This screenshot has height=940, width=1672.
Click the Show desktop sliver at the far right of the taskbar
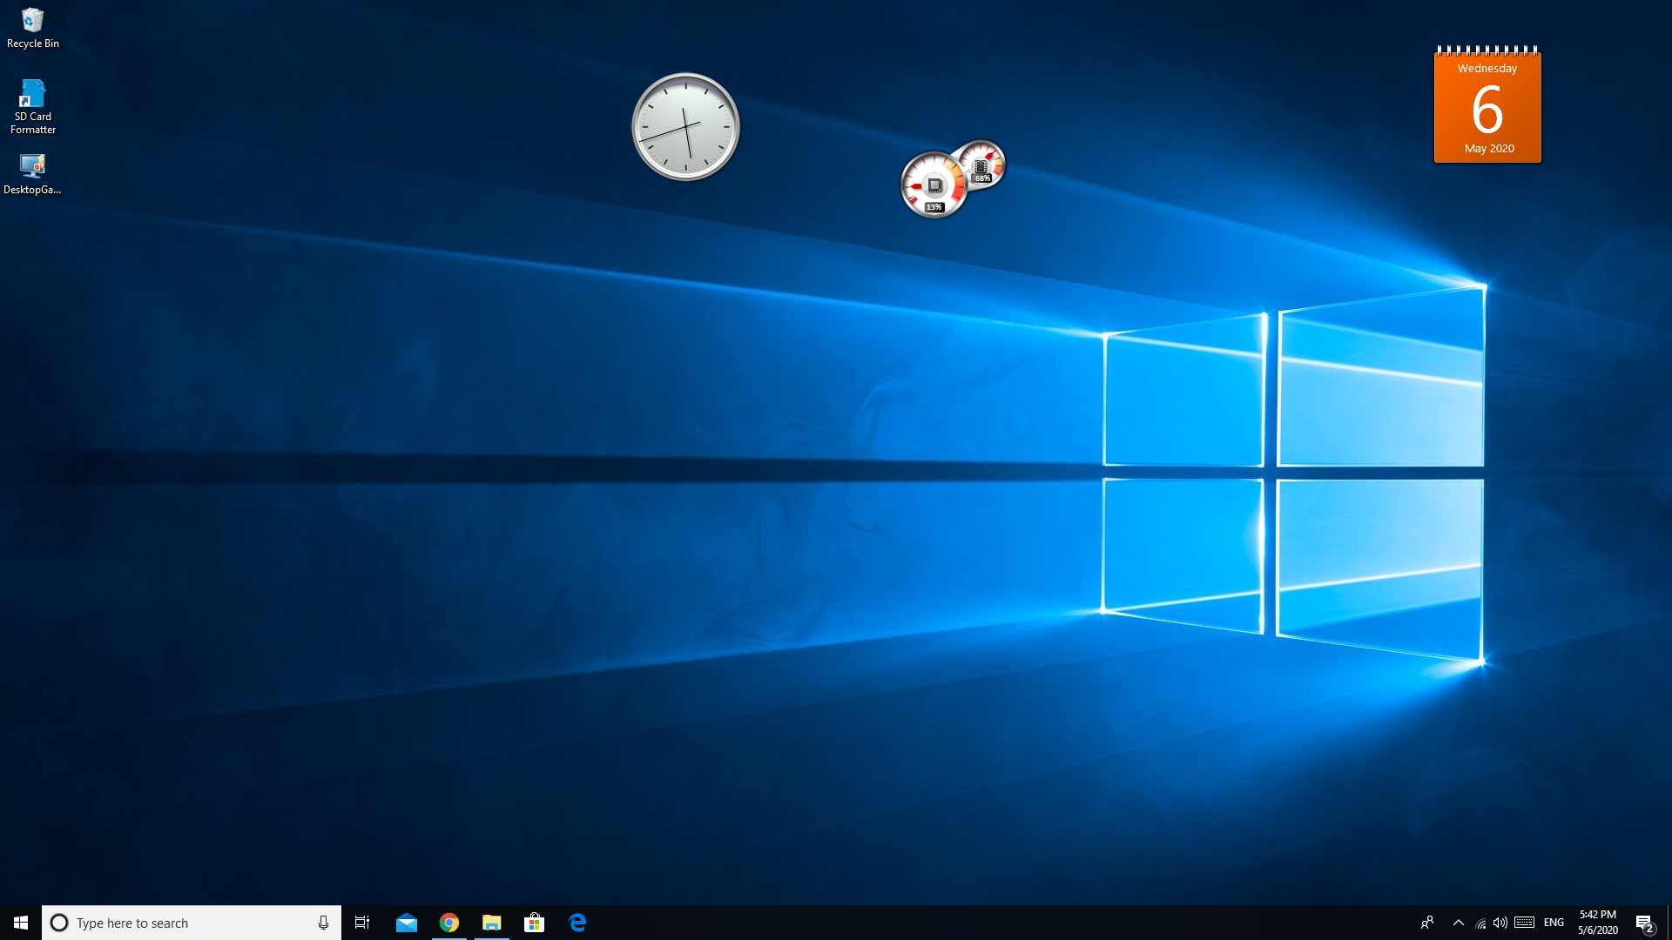[x=1669, y=923]
